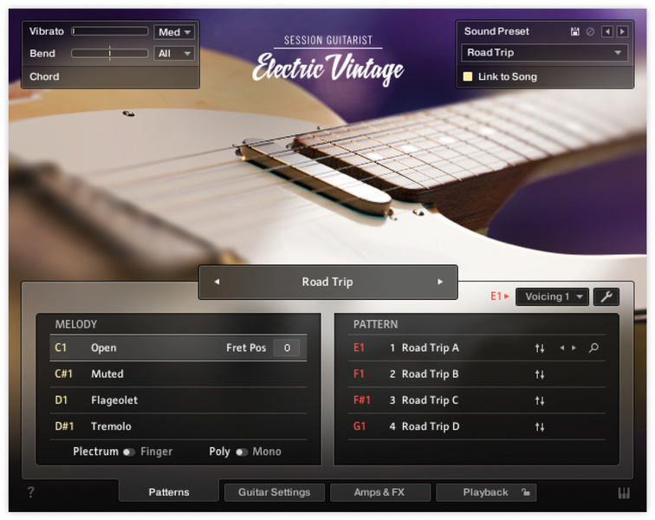Adjust the Vibrato slider
The image size is (655, 520).
[110, 31]
